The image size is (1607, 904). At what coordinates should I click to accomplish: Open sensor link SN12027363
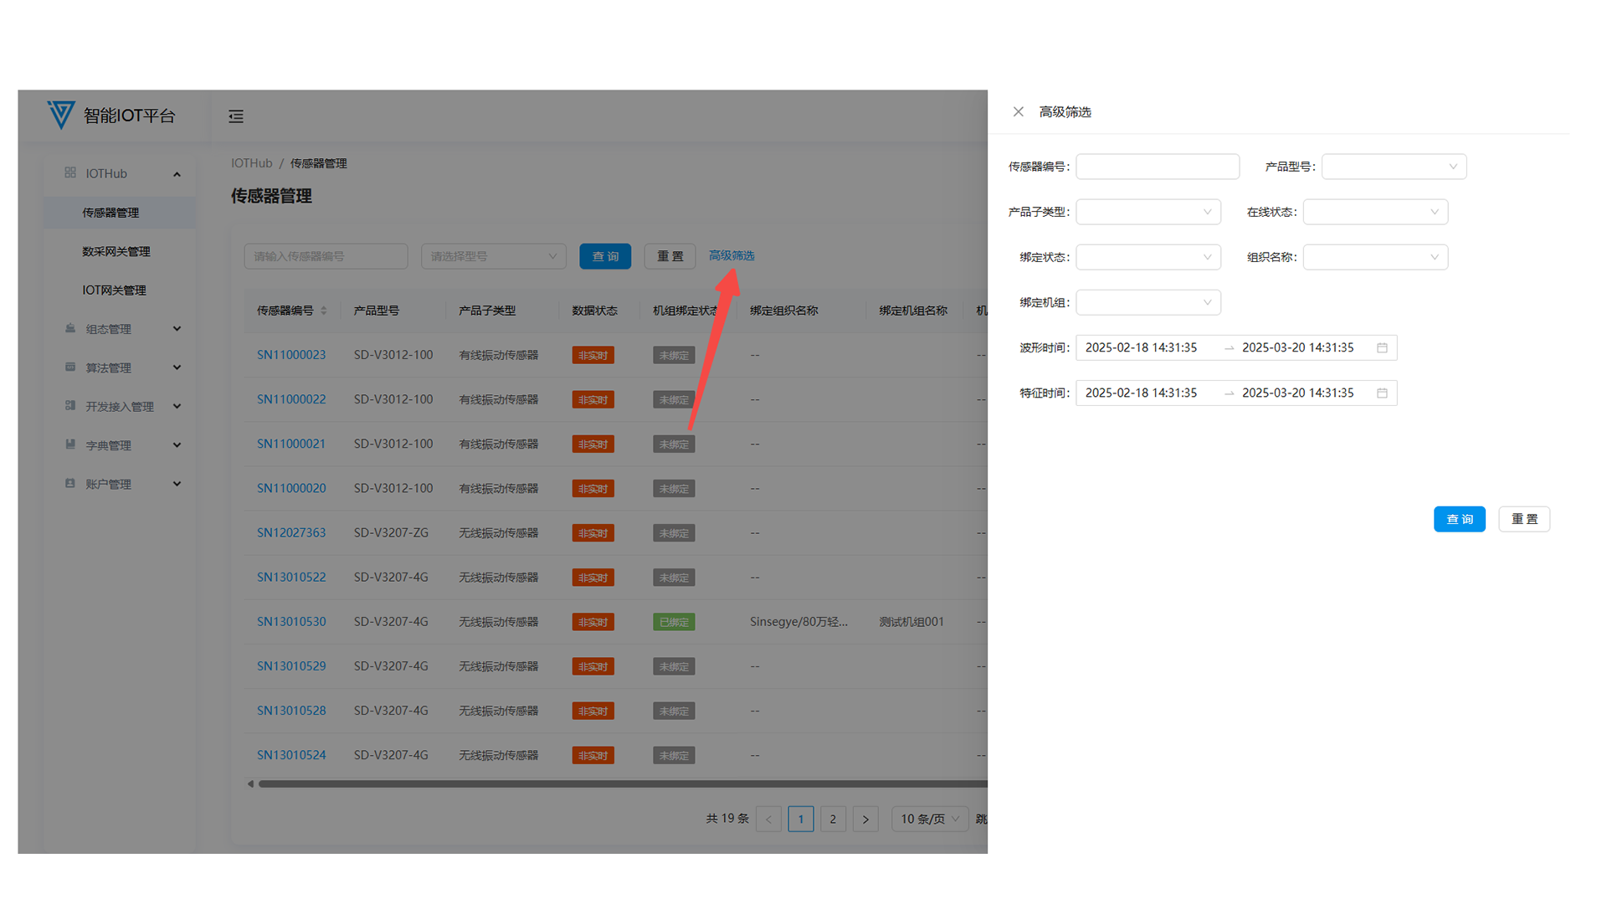pyautogui.click(x=291, y=532)
